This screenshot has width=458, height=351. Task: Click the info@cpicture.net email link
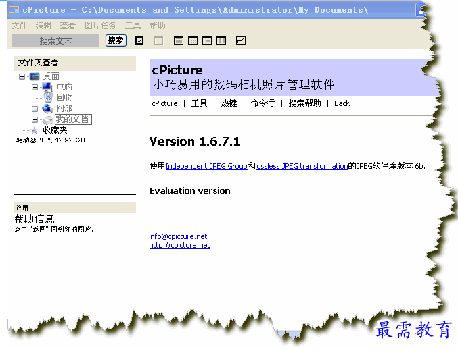coord(178,236)
